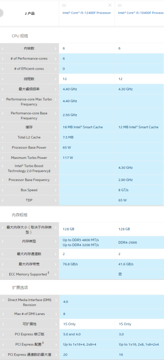The height and width of the screenshot is (360, 164).
Task: Click the PCI Express 通道数的最大值 row label
Action: [x=29, y=355]
